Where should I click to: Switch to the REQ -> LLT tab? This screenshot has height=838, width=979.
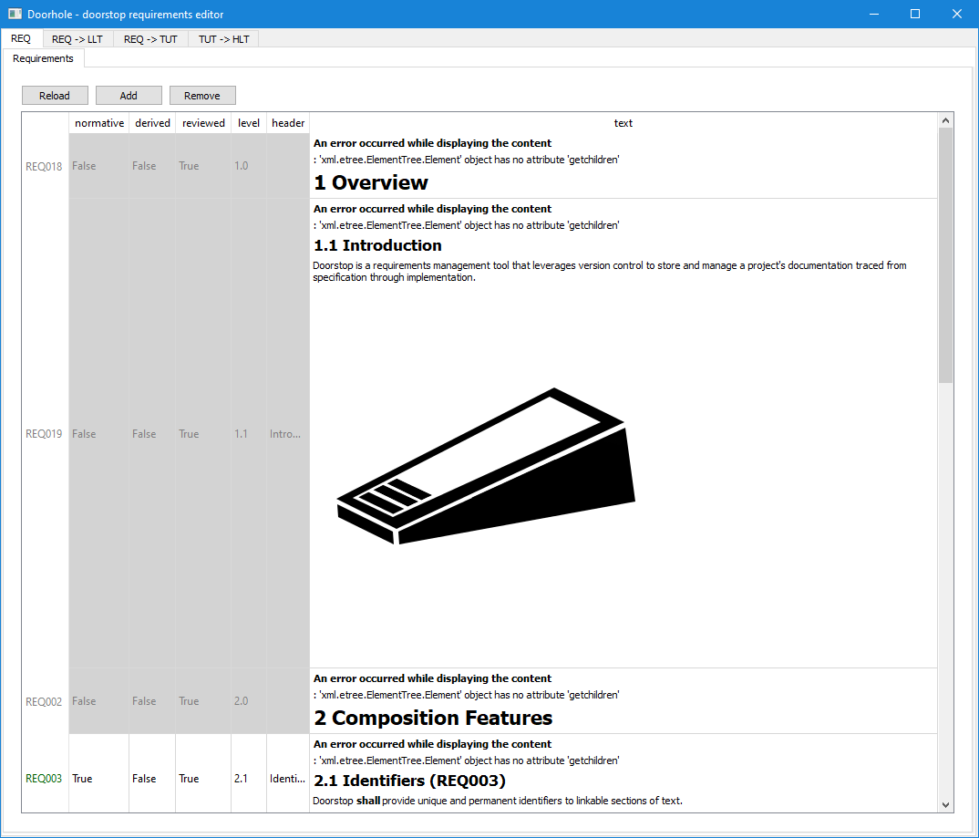coord(77,39)
